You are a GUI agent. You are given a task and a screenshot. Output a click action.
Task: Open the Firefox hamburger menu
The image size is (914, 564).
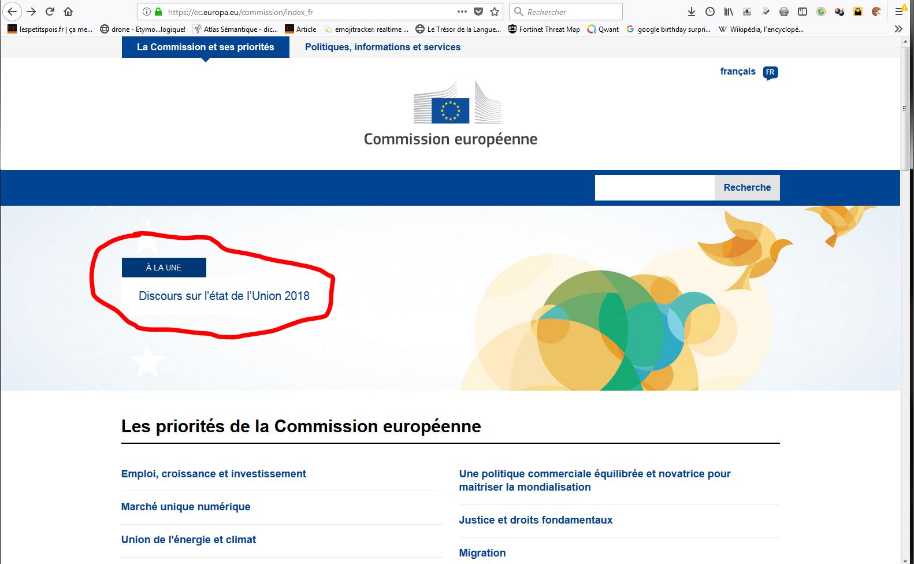(900, 11)
